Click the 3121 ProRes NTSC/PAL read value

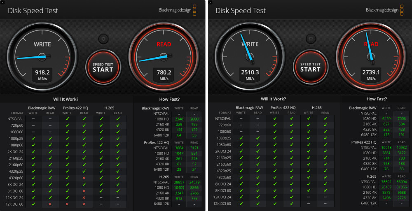click(194, 148)
